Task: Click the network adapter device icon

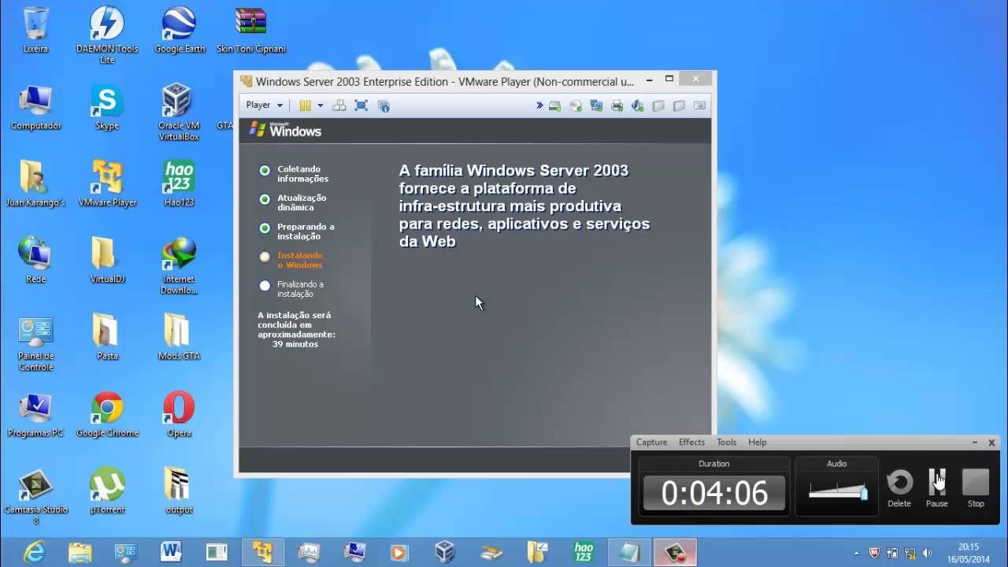Action: [x=596, y=106]
